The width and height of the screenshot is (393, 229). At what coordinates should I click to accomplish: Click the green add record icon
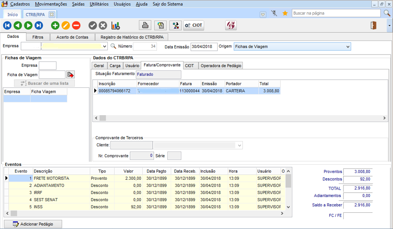click(55, 26)
